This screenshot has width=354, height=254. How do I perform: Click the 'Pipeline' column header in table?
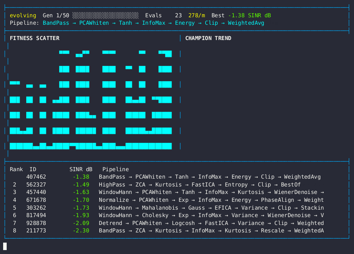coord(116,169)
